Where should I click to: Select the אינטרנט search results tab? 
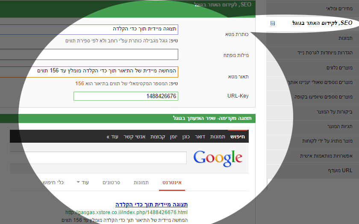[x=172, y=183]
